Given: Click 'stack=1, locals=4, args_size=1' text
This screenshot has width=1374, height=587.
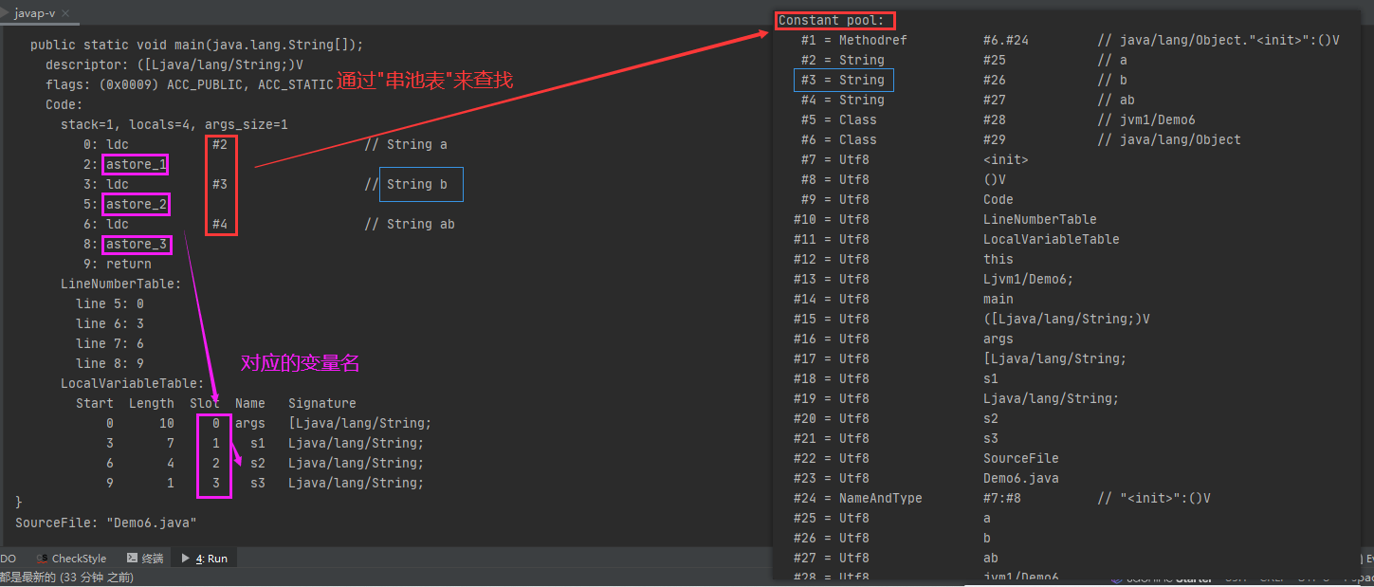Looking at the screenshot, I should [174, 124].
